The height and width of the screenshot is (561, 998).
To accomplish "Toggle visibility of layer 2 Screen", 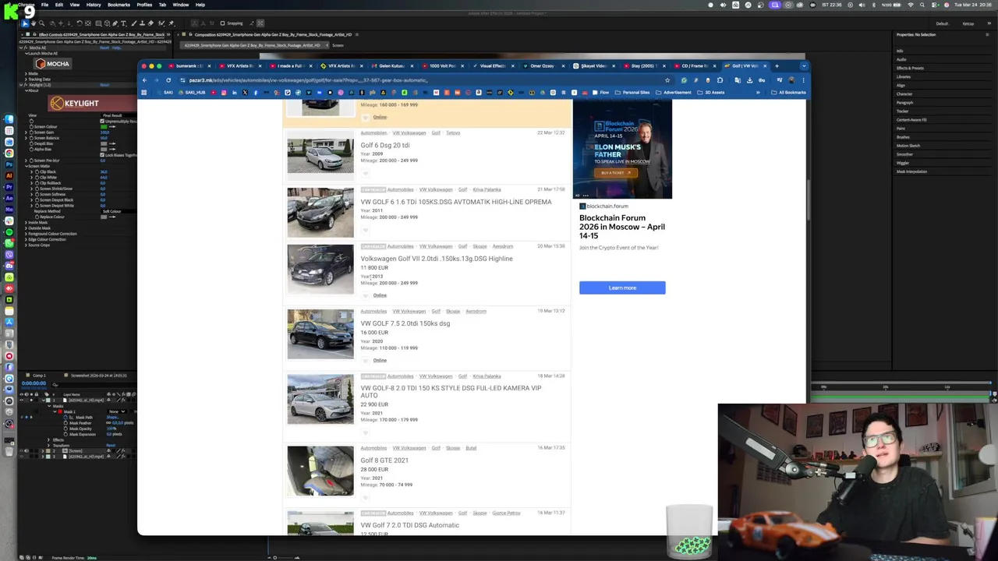I will point(21,451).
